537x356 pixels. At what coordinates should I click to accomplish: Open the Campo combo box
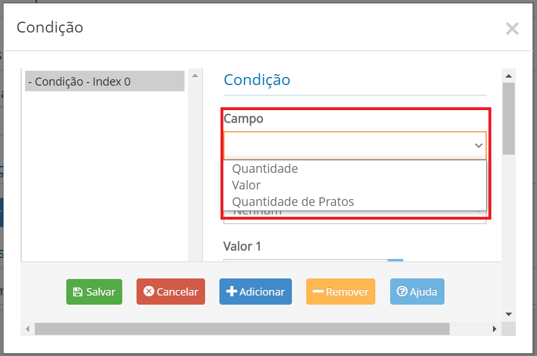(x=355, y=145)
